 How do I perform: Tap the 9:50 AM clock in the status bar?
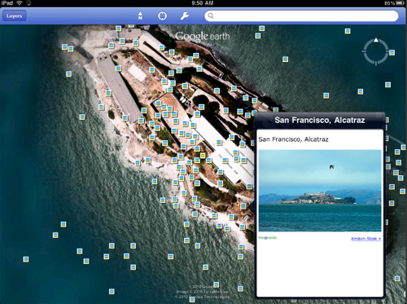[203, 3]
